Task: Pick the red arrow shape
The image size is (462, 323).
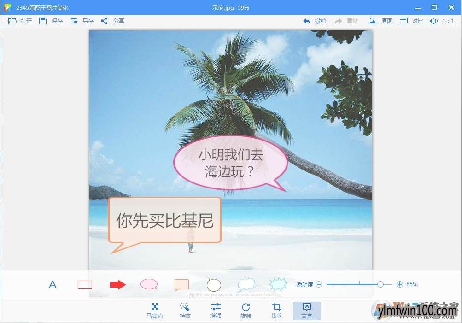Action: point(118,285)
